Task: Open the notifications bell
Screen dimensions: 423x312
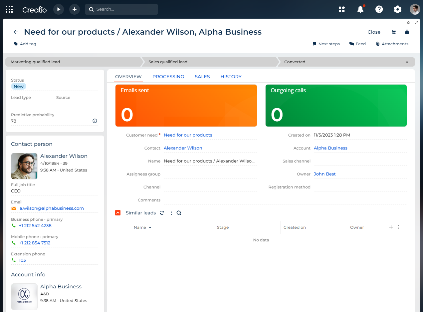Action: pos(360,9)
